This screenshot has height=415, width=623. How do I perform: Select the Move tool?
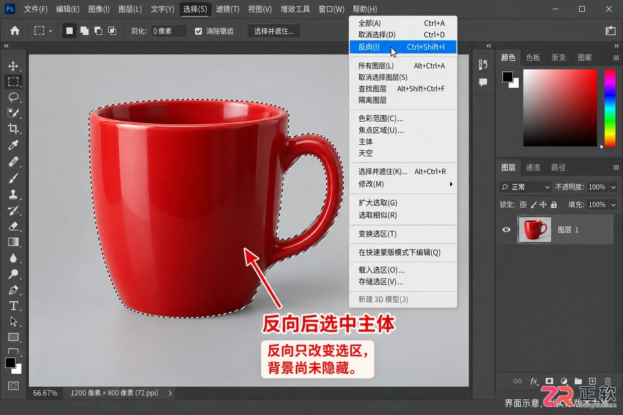(14, 66)
